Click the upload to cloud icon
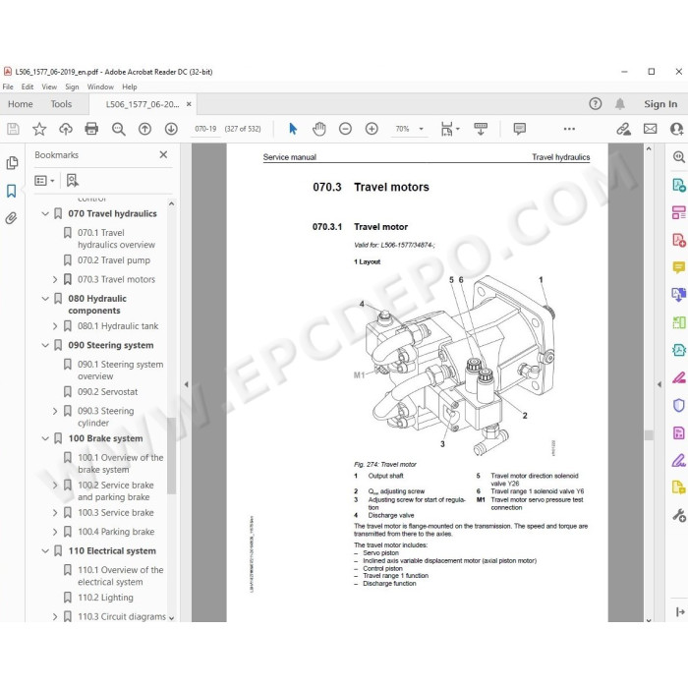 point(66,129)
